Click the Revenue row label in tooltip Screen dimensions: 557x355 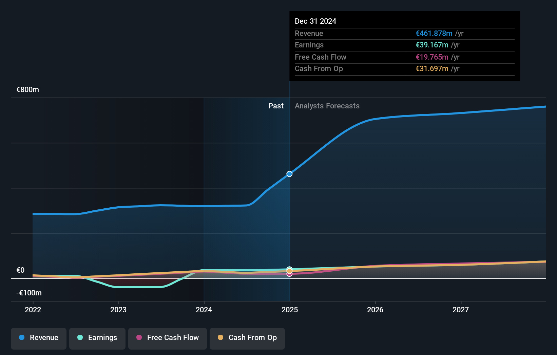309,33
